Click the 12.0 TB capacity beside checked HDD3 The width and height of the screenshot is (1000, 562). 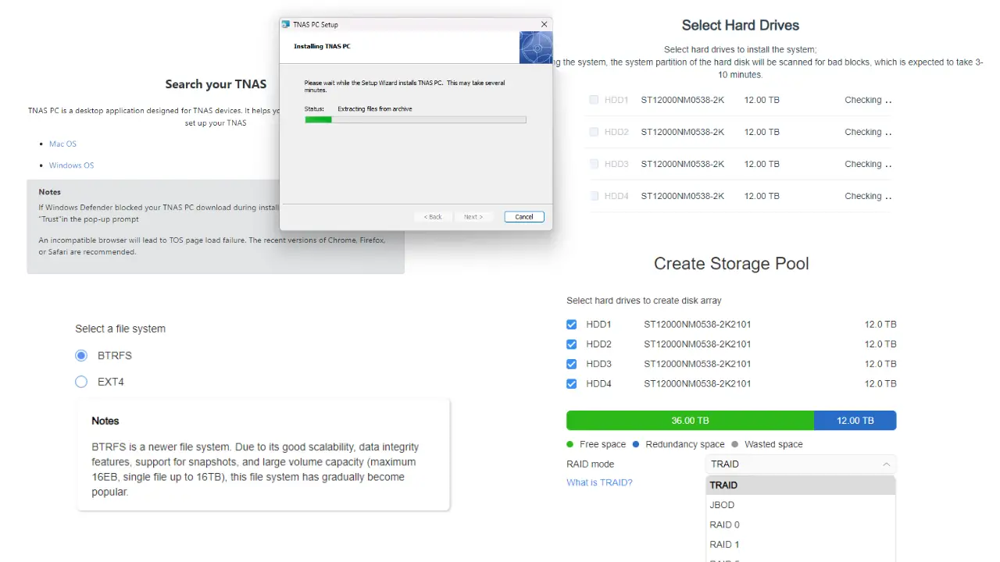pyautogui.click(x=880, y=364)
